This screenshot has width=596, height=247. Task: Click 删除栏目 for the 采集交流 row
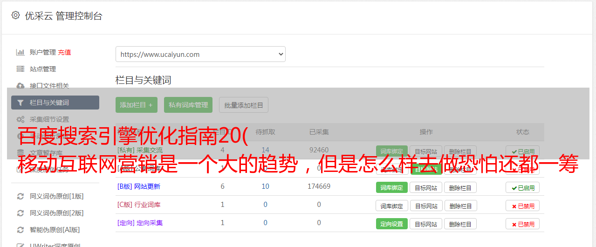[460, 151]
